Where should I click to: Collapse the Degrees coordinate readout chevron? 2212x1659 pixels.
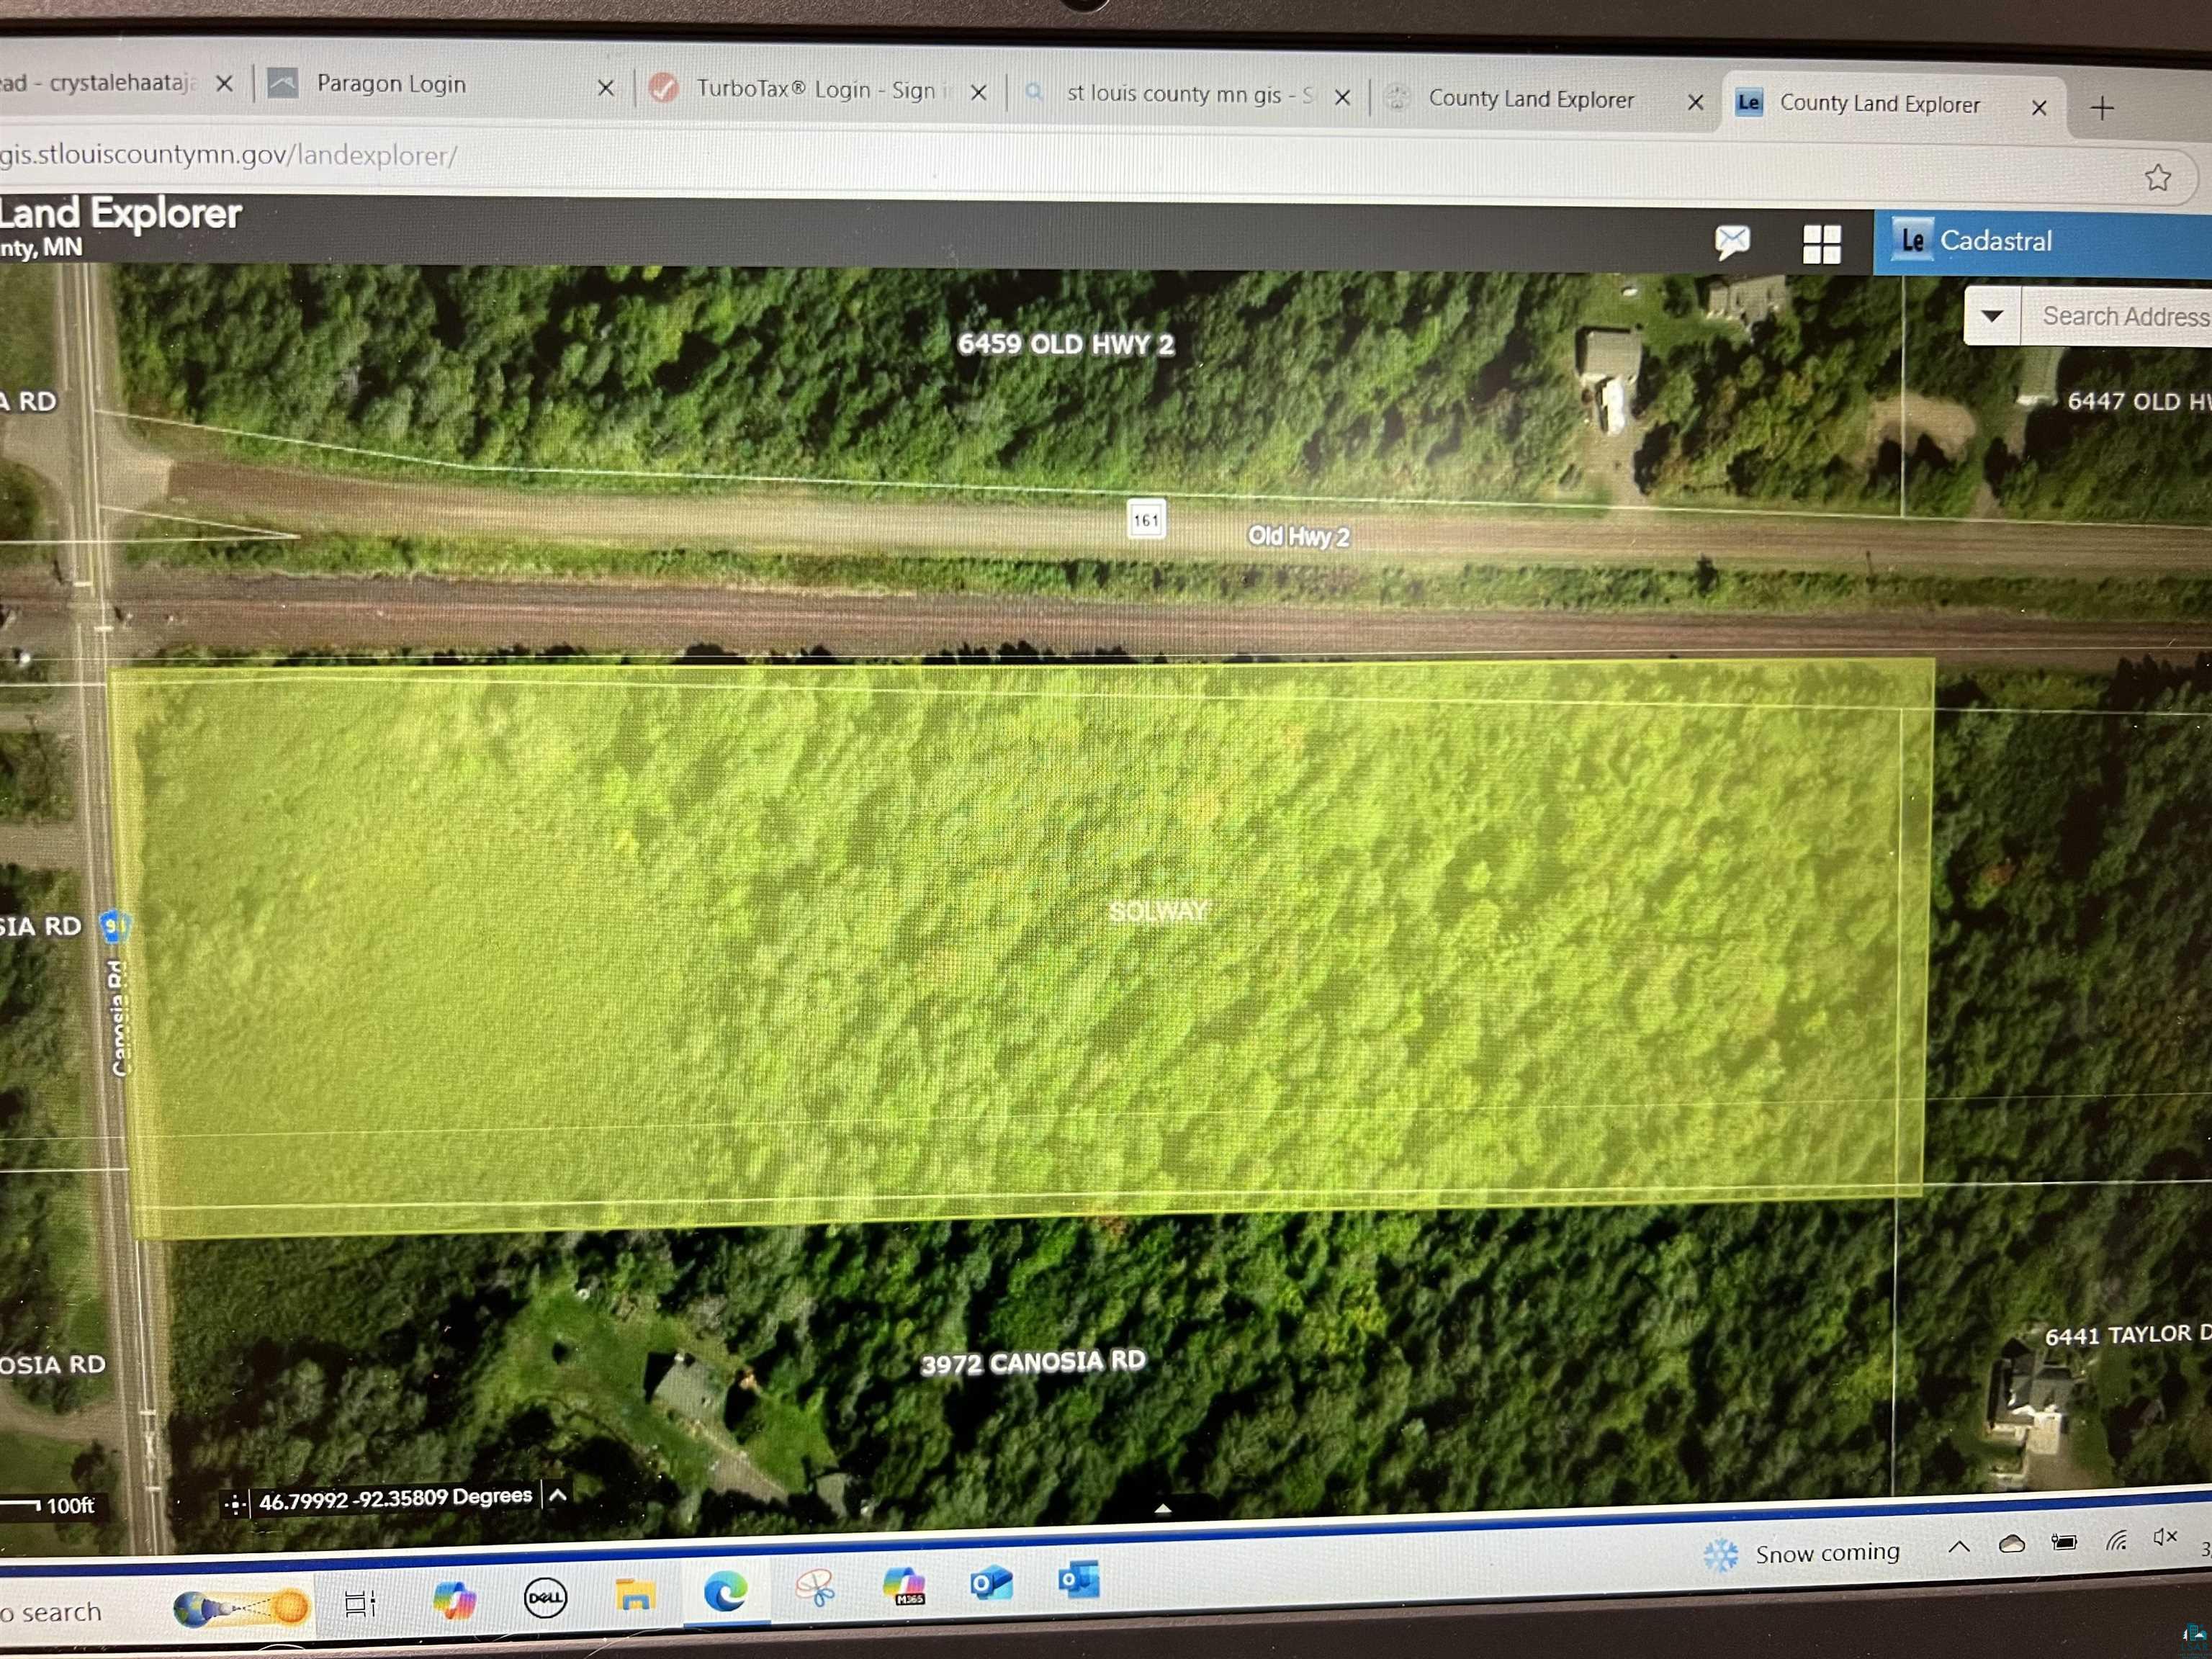(x=556, y=1495)
